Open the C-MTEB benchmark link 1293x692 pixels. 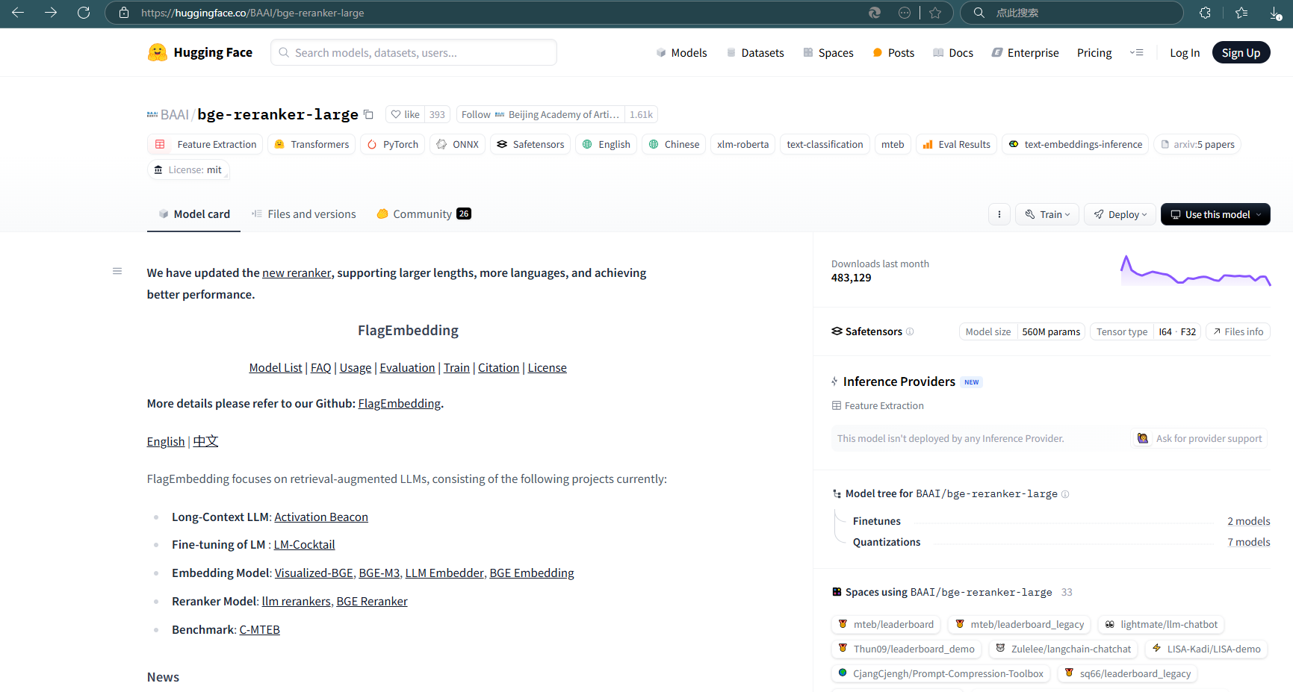(259, 629)
